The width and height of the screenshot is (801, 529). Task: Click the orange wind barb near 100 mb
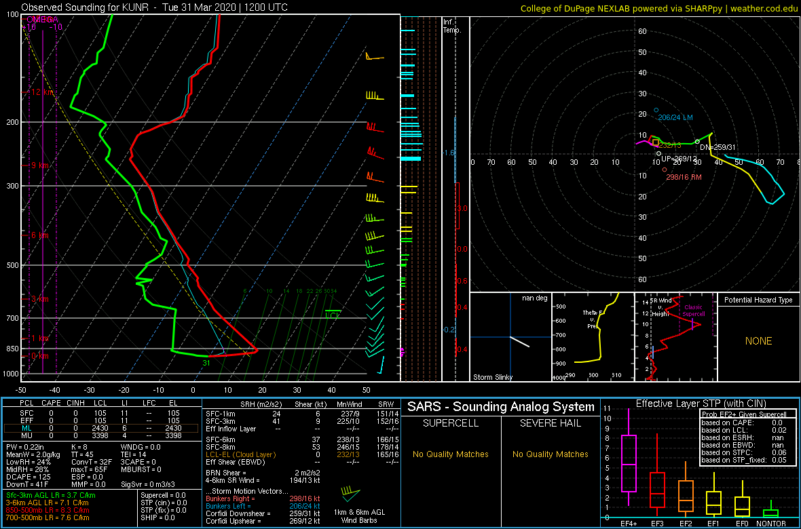[x=374, y=57]
